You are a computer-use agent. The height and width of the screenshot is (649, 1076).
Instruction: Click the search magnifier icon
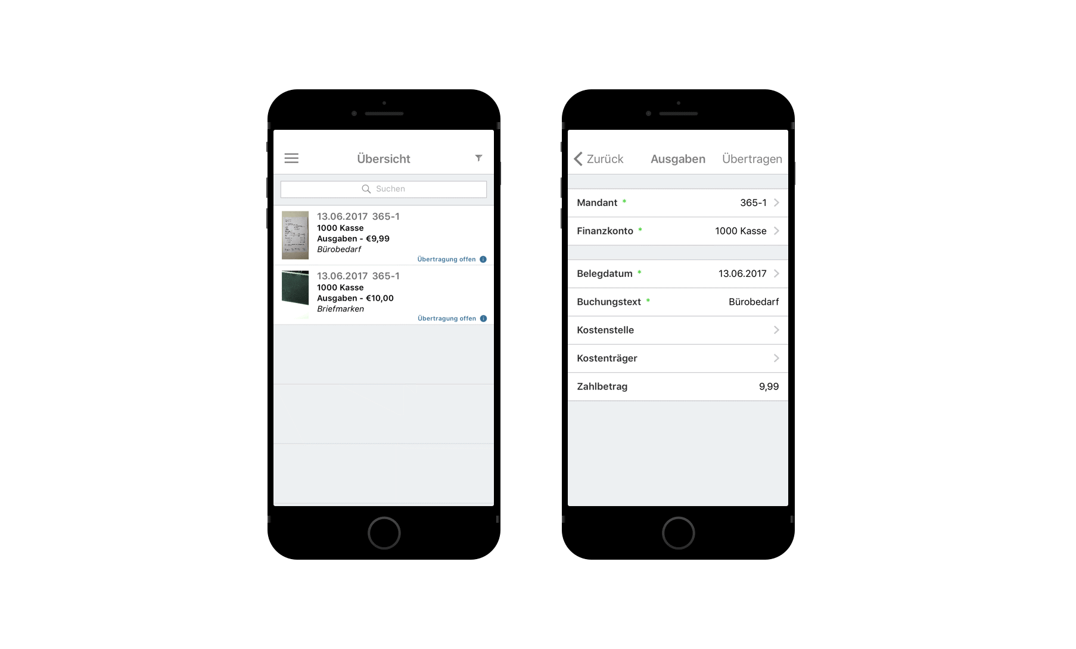(x=366, y=189)
